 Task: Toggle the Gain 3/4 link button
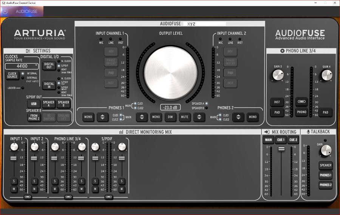coord(301,102)
